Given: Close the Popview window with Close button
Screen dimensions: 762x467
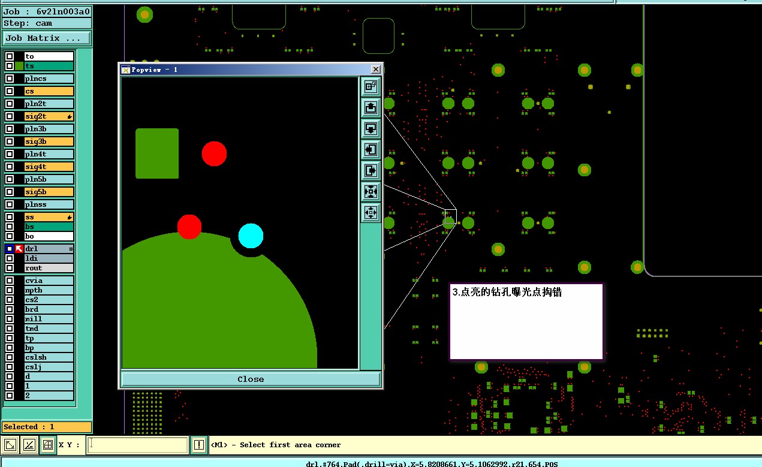Looking at the screenshot, I should (251, 379).
